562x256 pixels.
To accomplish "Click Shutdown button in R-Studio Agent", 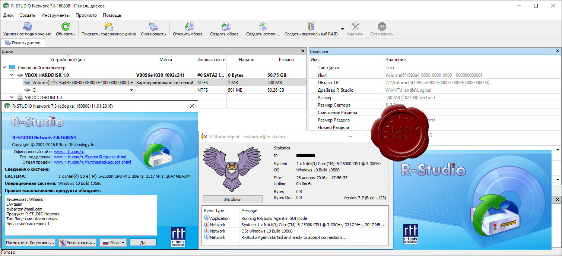I will [x=232, y=199].
